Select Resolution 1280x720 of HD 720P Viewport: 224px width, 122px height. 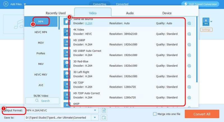pyautogui.click(x=123, y=87)
